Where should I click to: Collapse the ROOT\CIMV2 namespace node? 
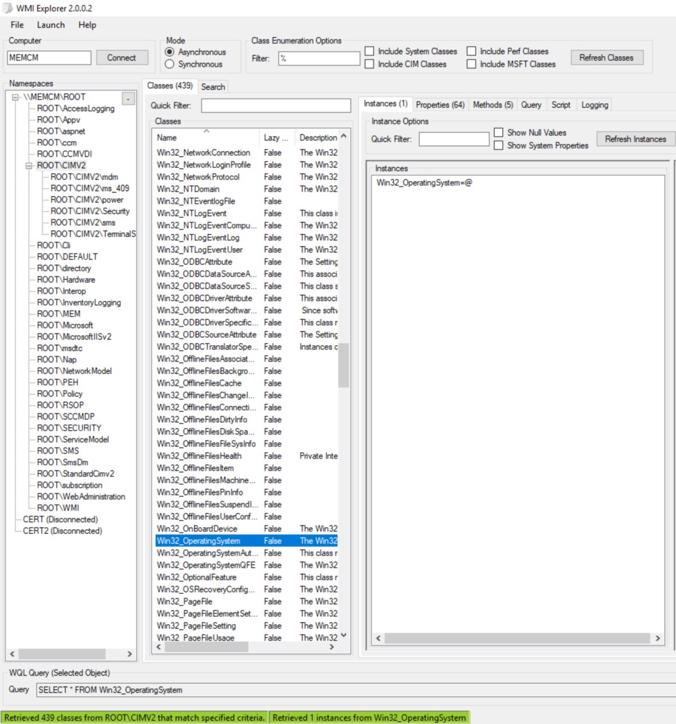coord(29,166)
